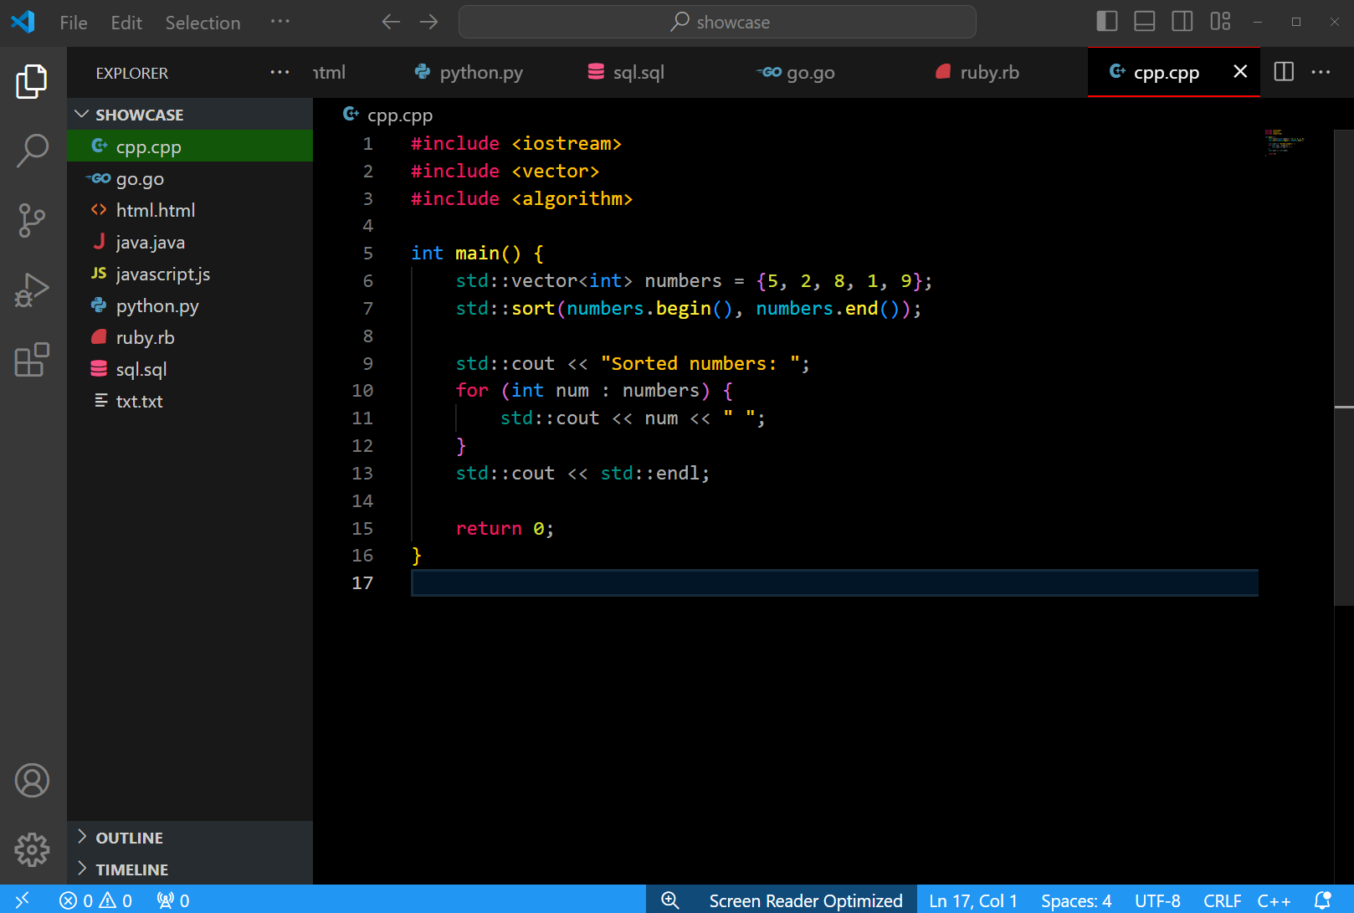The width and height of the screenshot is (1354, 913).
Task: Toggle the bottom panel layout button
Action: [x=1145, y=22]
